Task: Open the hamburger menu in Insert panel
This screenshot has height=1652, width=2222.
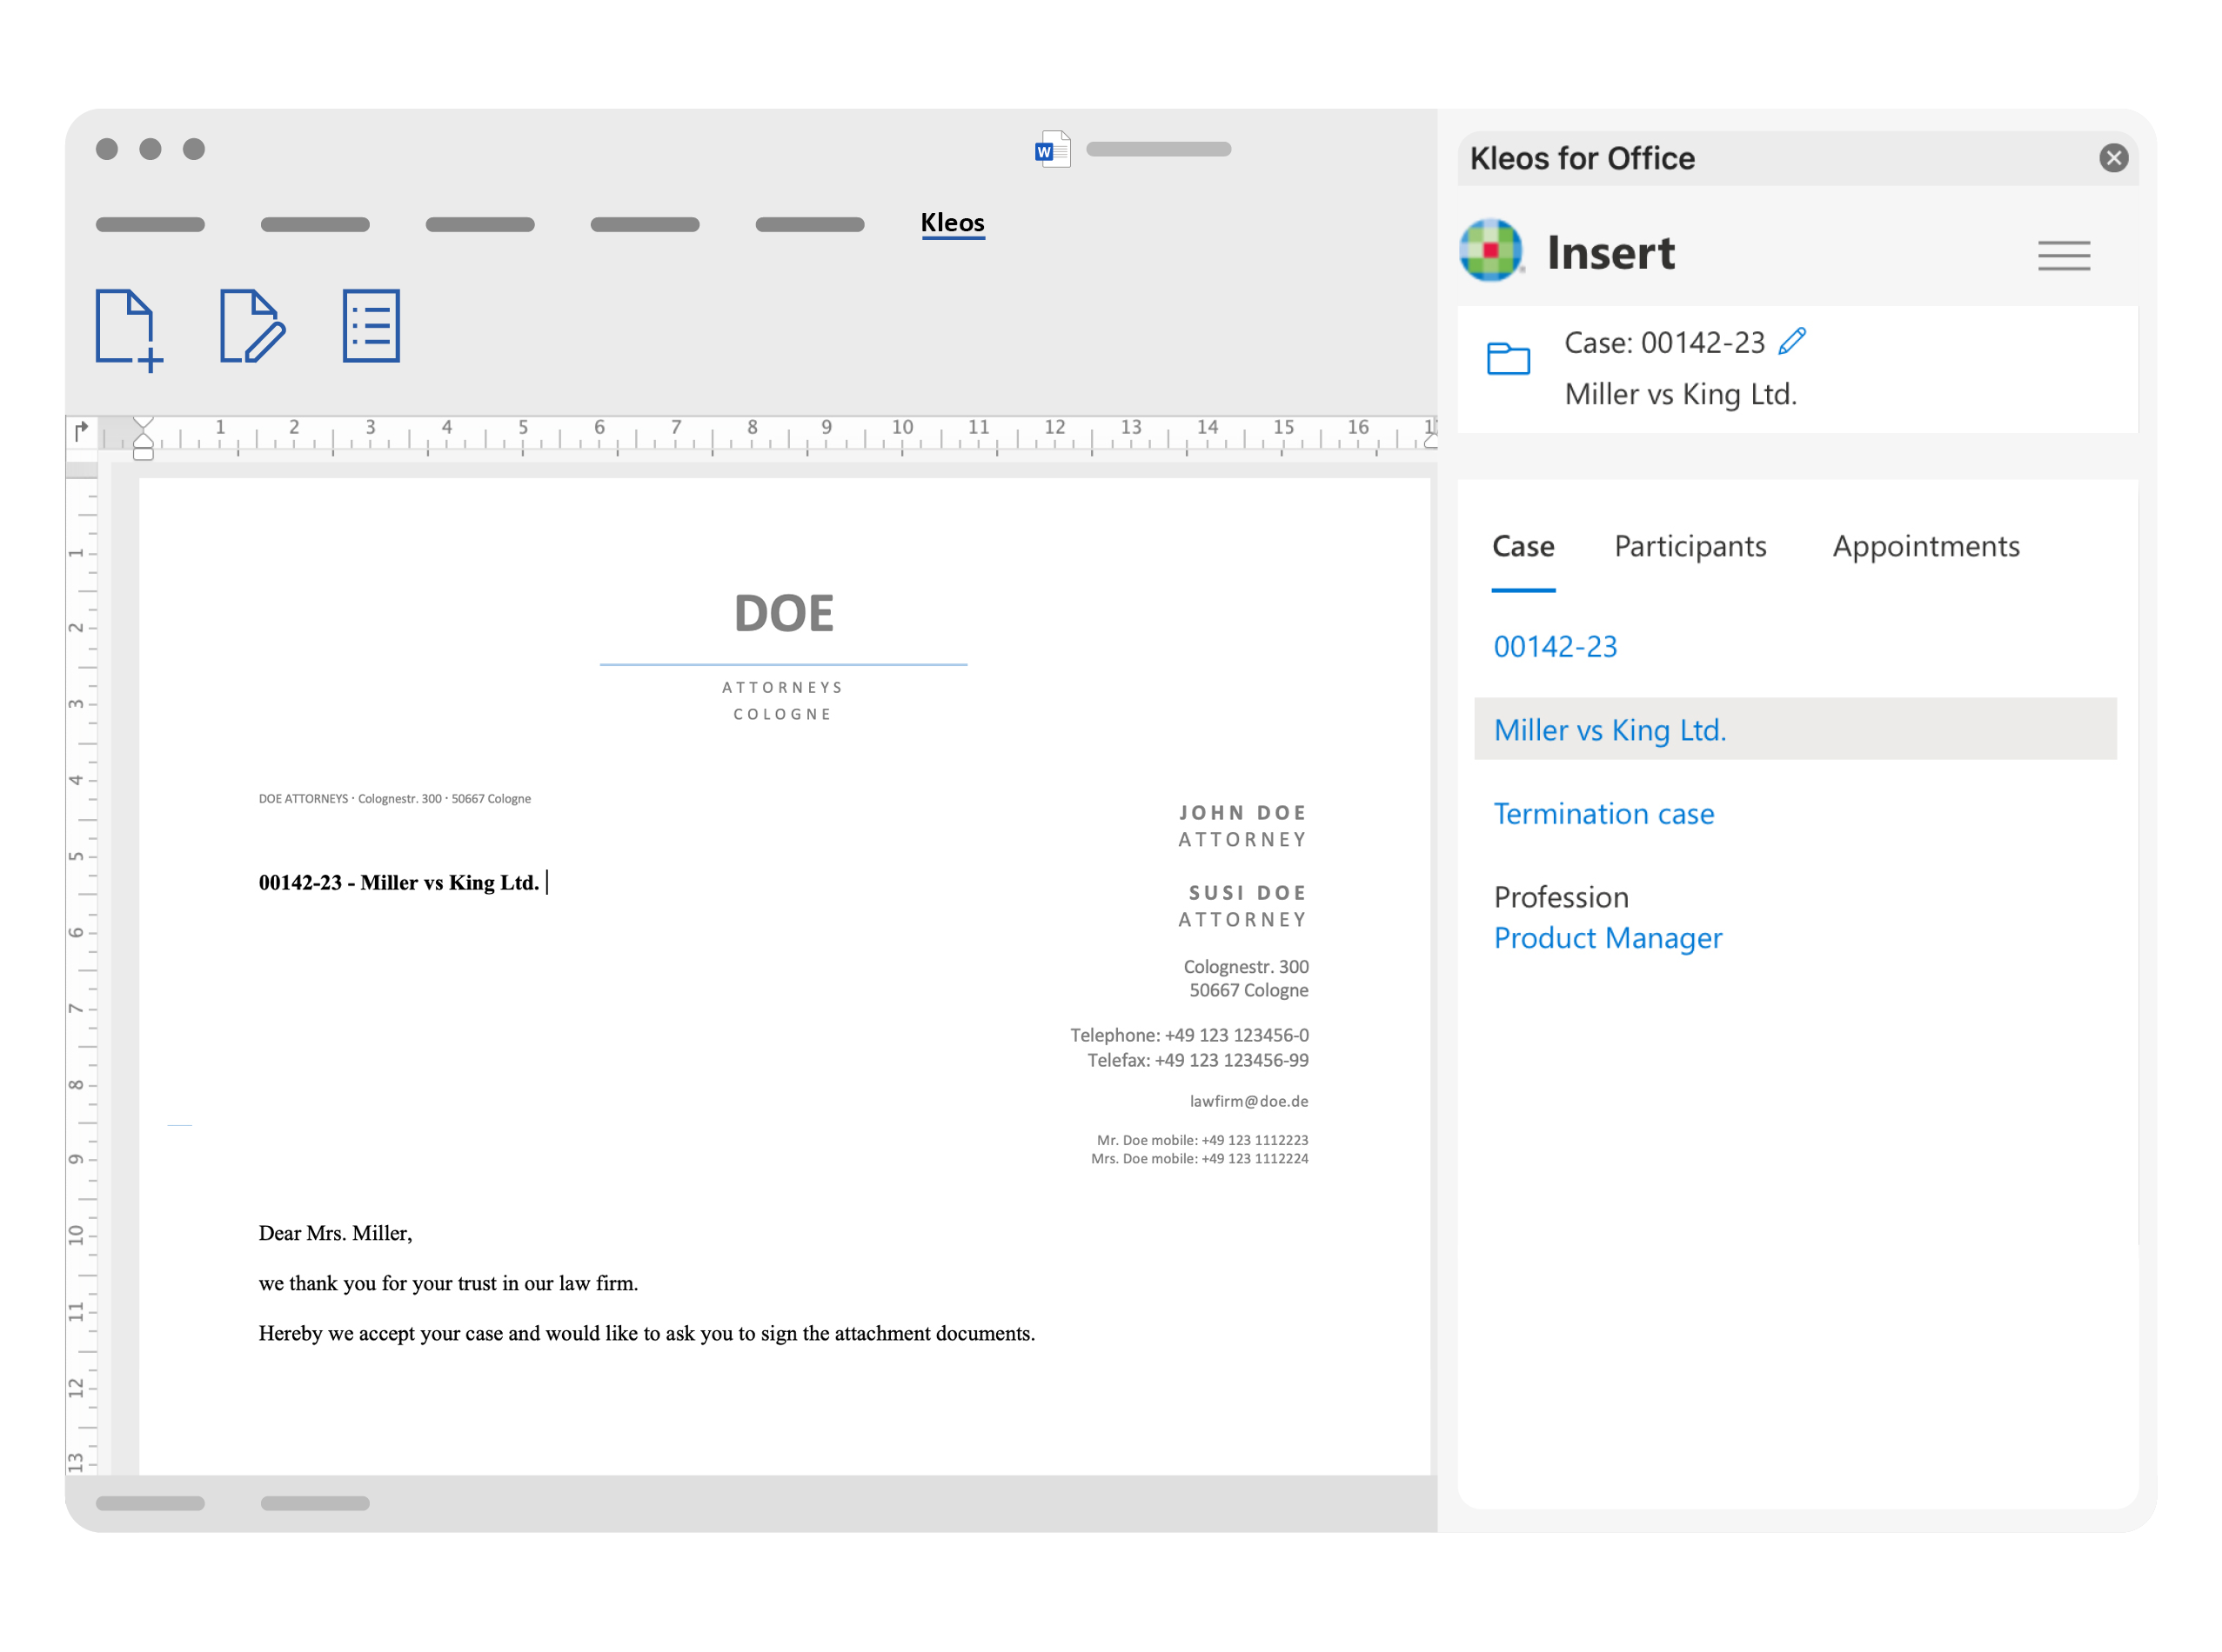Action: 2063,256
